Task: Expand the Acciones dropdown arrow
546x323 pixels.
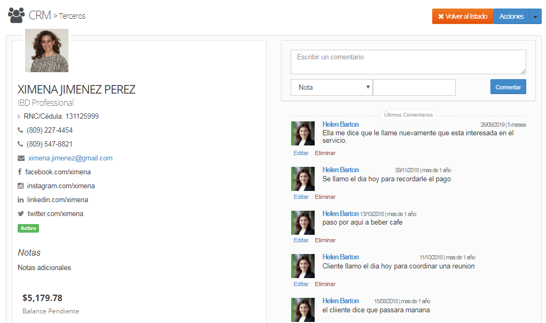Action: (535, 17)
